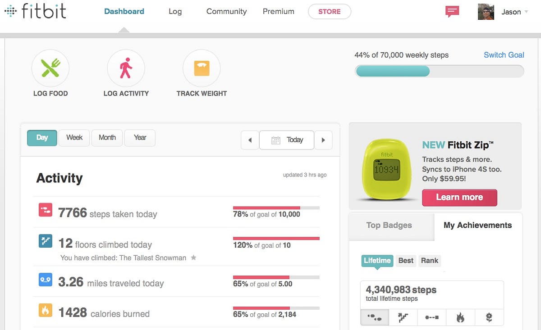Click the floors goal progress bar
The image size is (541, 330).
click(276, 238)
